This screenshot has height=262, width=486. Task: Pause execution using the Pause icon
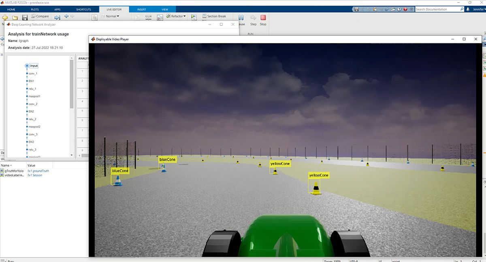(240, 17)
